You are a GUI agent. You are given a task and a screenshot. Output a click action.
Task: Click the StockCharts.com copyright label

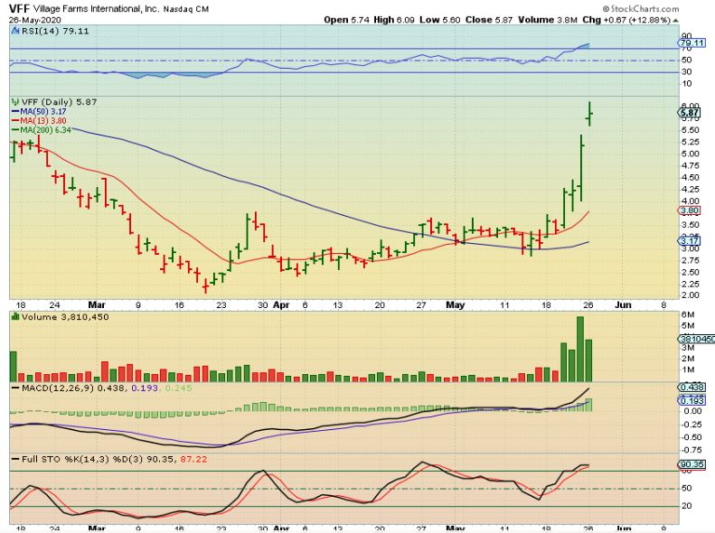(x=641, y=9)
